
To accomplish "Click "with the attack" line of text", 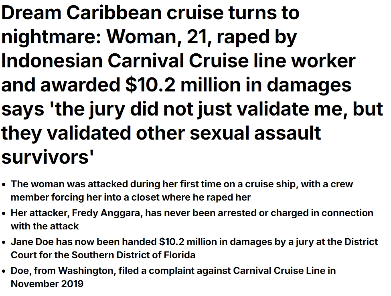I will pyautogui.click(x=45, y=226).
